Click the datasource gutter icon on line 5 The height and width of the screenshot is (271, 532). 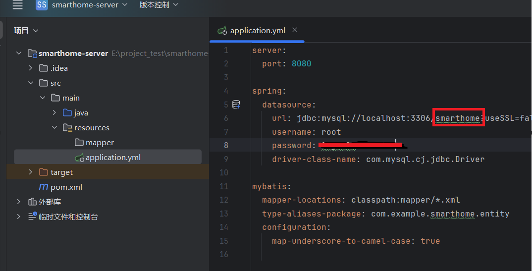[x=236, y=105]
